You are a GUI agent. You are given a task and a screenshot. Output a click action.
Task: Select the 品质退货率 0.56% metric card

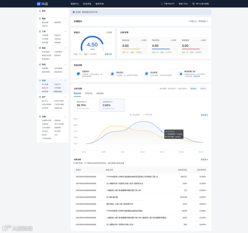pos(112,105)
